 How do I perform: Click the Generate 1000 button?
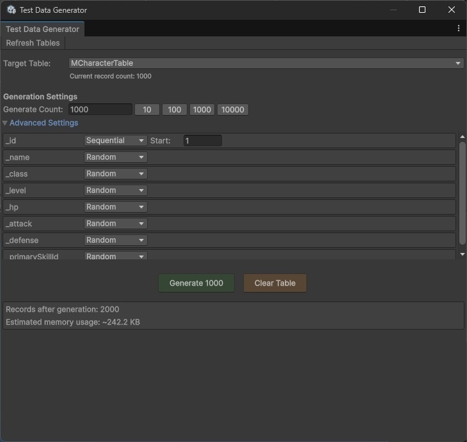[196, 283]
